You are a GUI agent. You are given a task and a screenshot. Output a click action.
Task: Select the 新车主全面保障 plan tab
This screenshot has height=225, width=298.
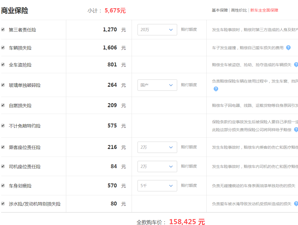[264, 10]
